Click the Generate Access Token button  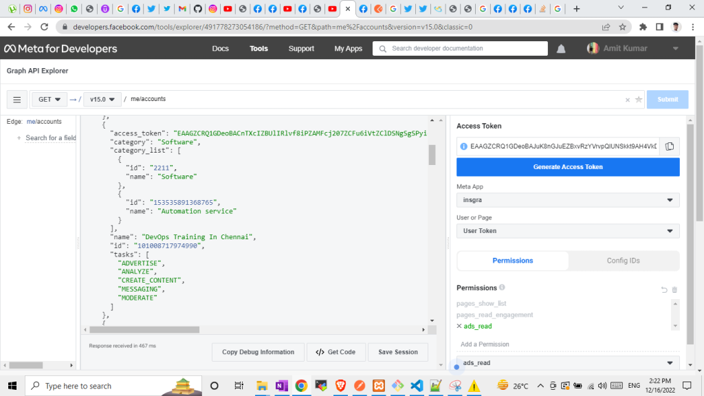pyautogui.click(x=568, y=167)
